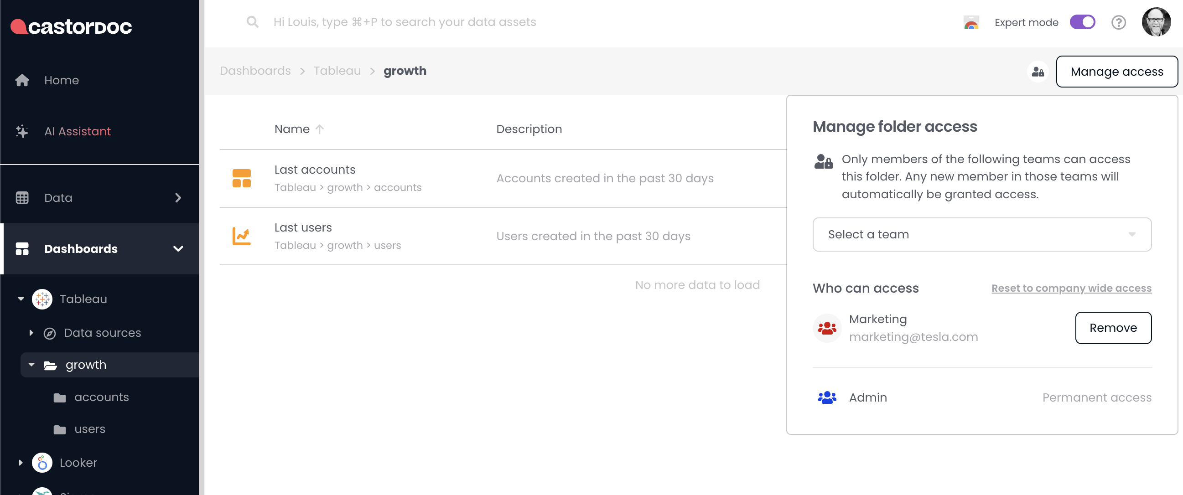
Task: Click the folder access lock icon
Action: coord(1038,72)
